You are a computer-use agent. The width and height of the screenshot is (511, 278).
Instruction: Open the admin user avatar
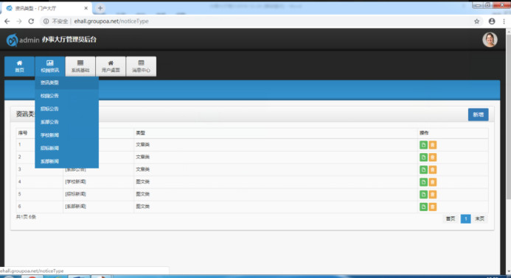pos(490,40)
